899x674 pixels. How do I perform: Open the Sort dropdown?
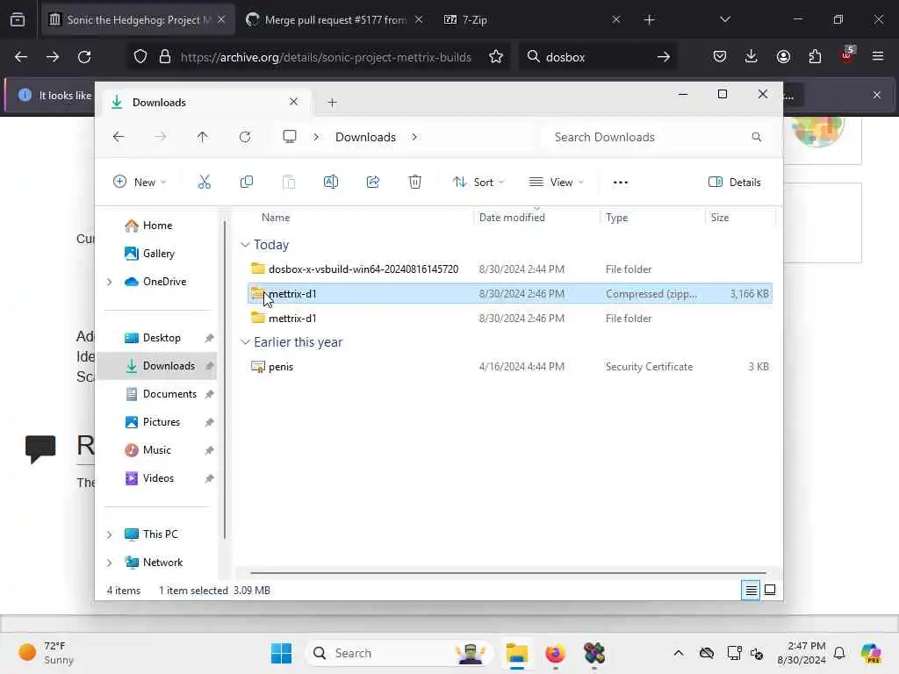click(478, 183)
